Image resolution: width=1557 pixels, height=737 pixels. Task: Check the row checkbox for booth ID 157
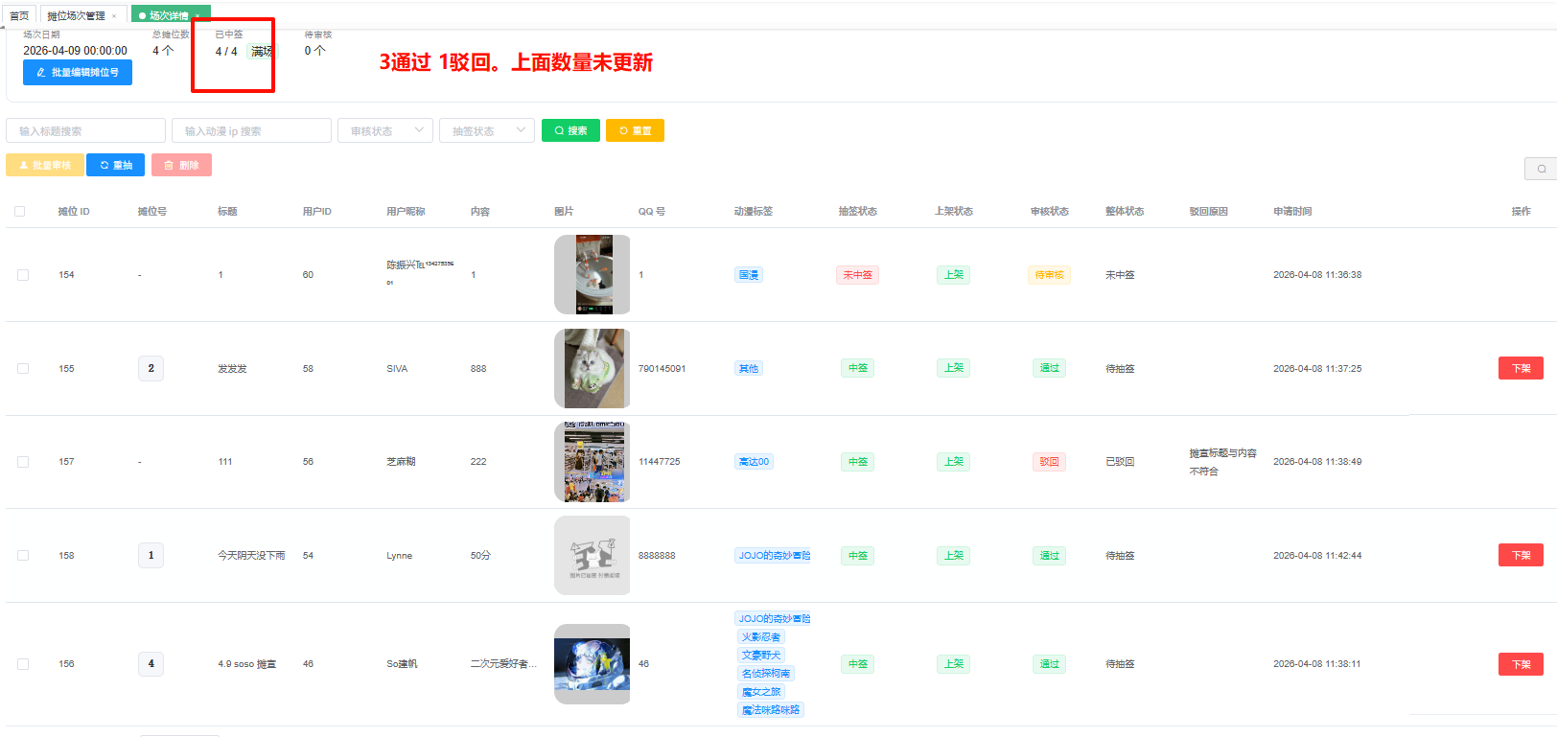[23, 462]
